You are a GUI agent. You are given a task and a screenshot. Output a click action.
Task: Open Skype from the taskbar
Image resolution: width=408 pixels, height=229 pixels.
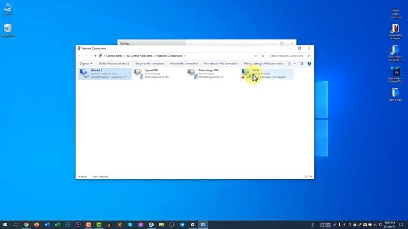click(x=130, y=225)
